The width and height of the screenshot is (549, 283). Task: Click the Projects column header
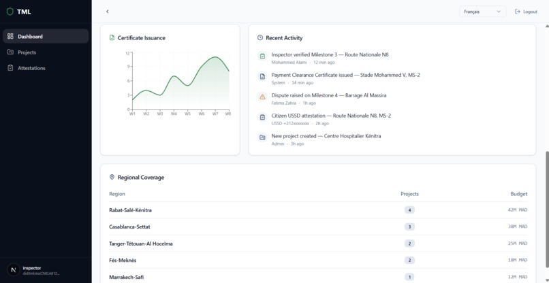point(409,194)
